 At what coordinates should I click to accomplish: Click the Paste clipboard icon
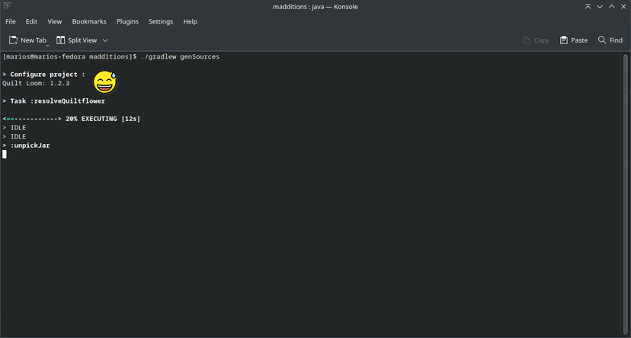(x=563, y=40)
